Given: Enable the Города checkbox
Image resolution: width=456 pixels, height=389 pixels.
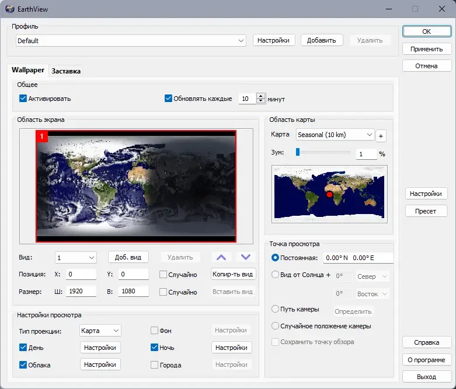Looking at the screenshot, I should [x=154, y=365].
